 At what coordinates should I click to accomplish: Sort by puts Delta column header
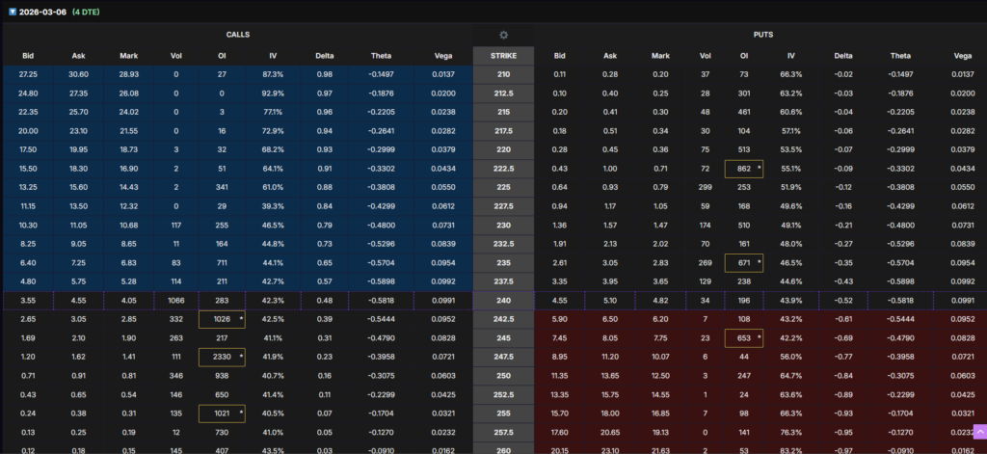coord(843,55)
